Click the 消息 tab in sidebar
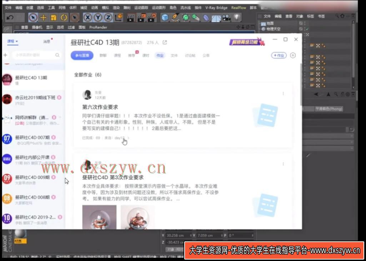The height and width of the screenshot is (261, 366). 47,41
